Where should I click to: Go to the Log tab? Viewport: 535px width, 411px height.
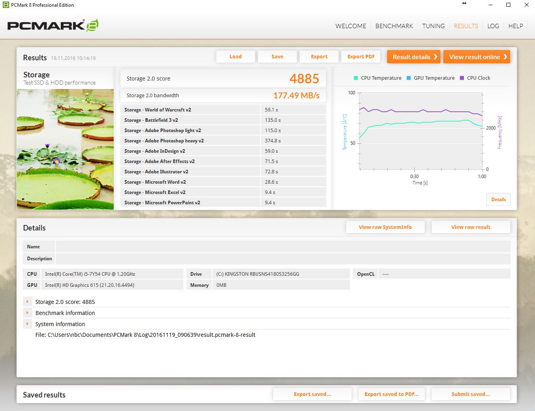493,26
